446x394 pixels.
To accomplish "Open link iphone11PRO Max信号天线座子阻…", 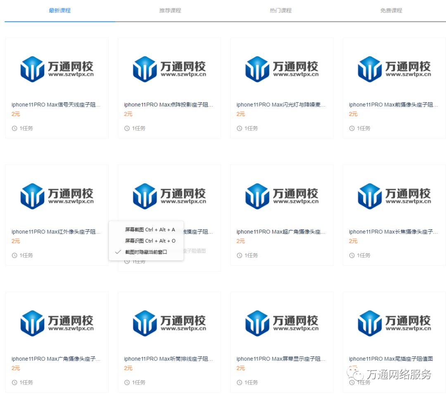I will [56, 104].
